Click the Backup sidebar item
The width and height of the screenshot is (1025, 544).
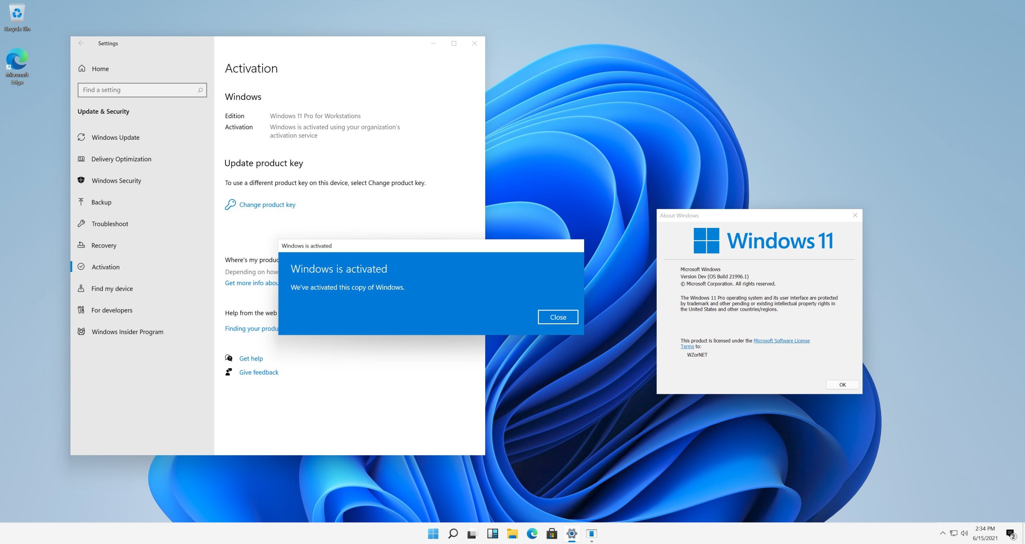point(101,202)
